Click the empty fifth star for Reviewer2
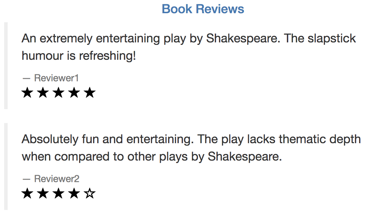 (x=90, y=193)
